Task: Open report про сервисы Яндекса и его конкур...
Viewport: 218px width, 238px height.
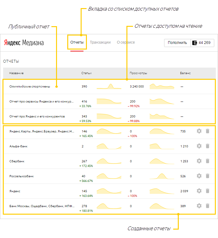Action: click(x=41, y=101)
